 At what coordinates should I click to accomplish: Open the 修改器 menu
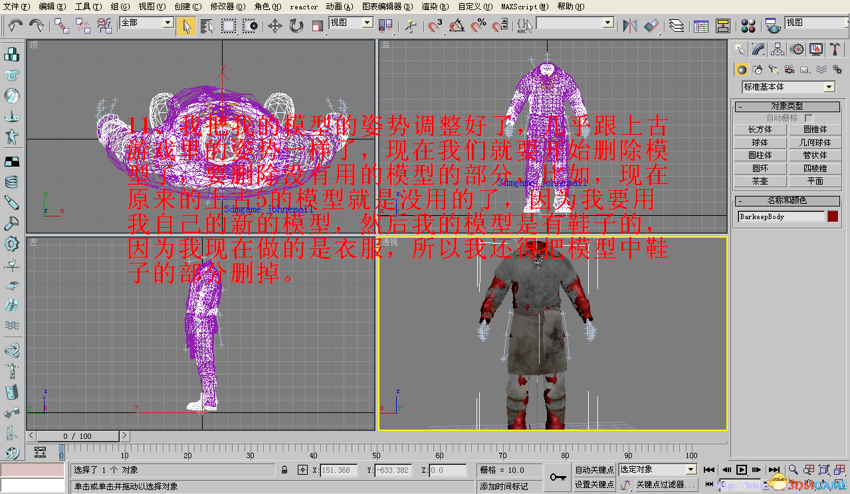[x=228, y=6]
